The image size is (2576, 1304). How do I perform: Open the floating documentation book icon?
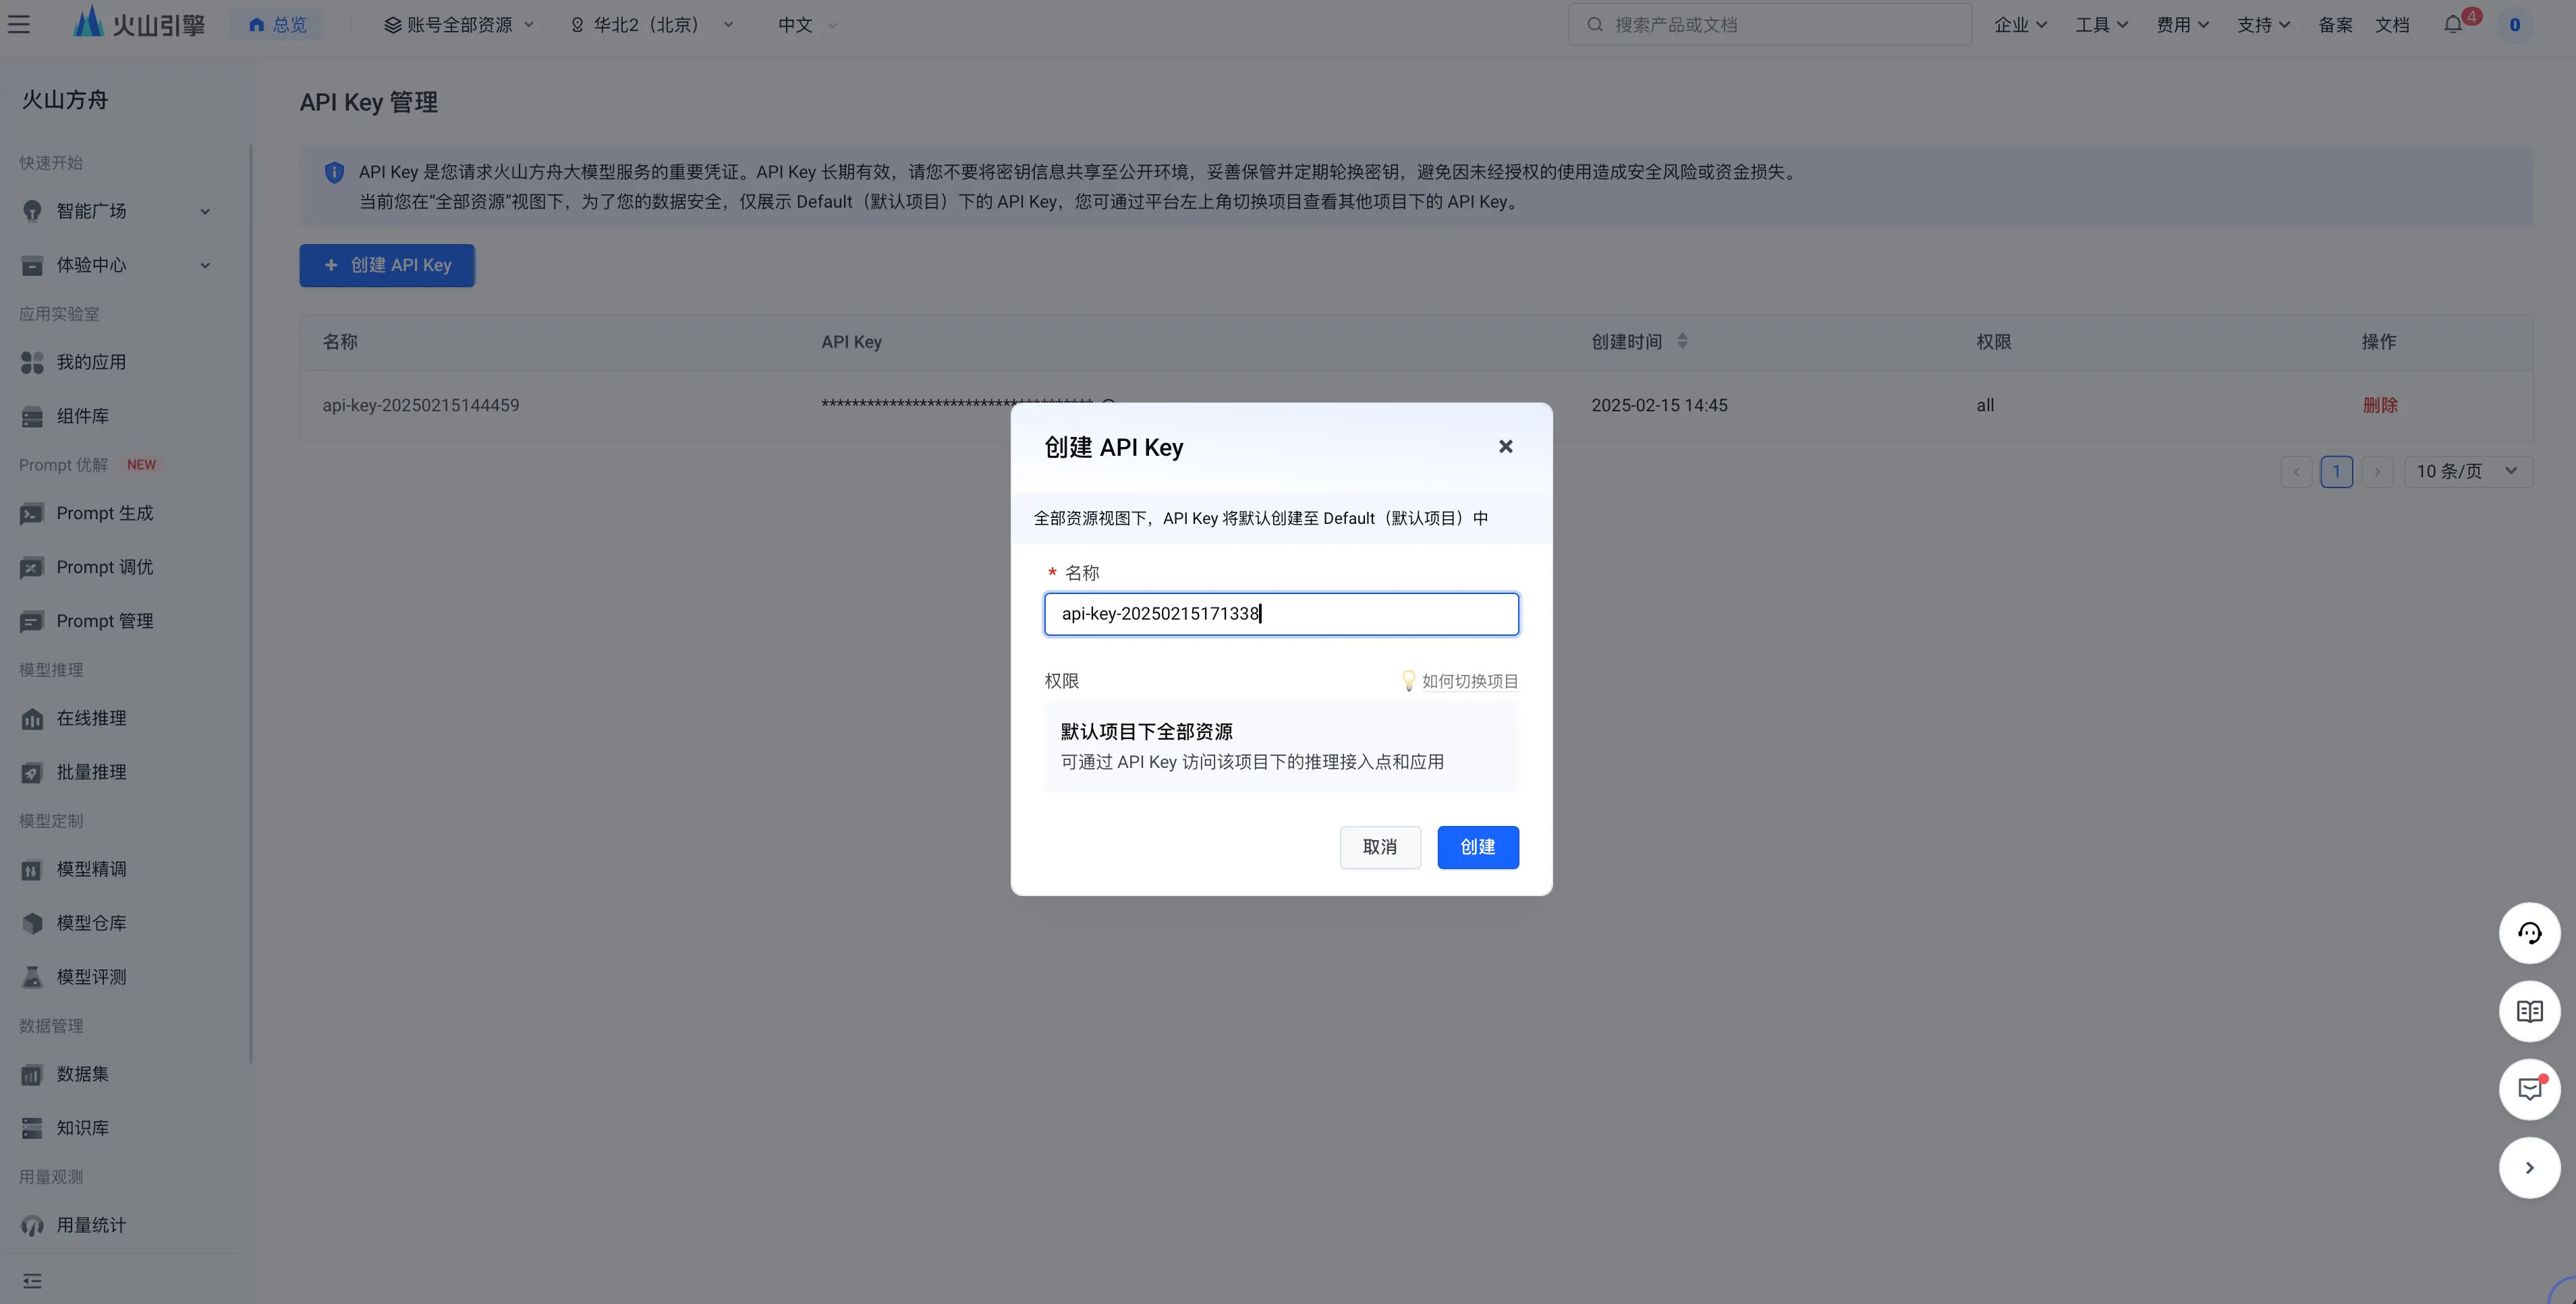(2529, 1011)
